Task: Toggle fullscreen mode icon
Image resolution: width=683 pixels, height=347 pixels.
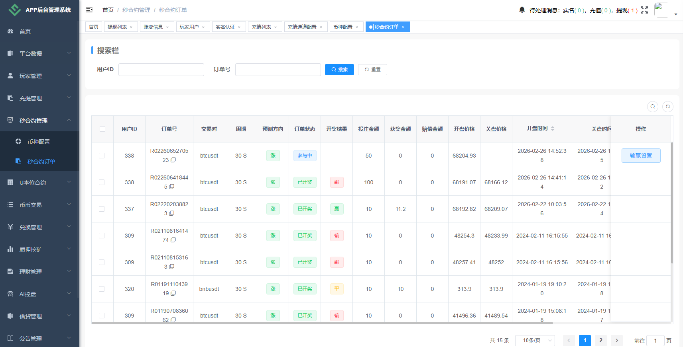Action: click(644, 10)
